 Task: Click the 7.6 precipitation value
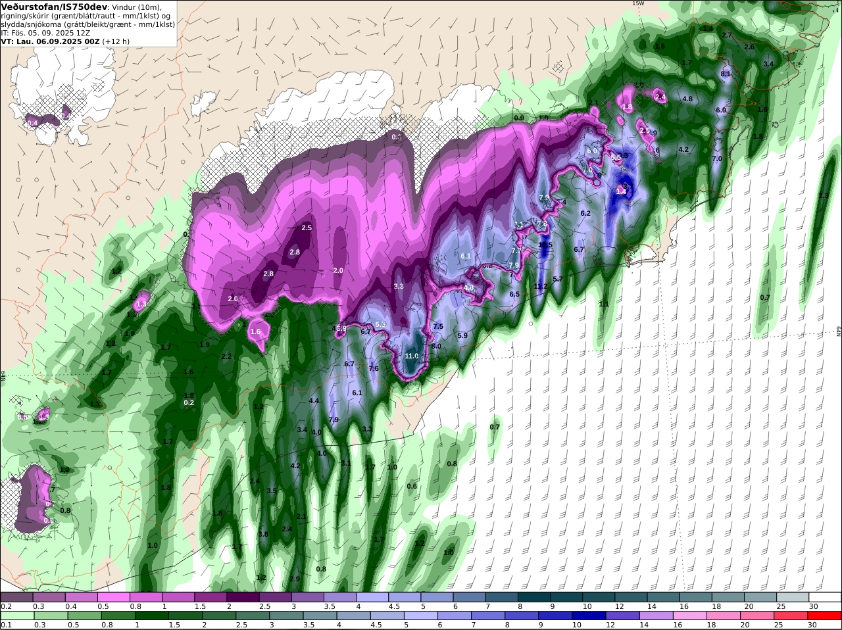374,369
